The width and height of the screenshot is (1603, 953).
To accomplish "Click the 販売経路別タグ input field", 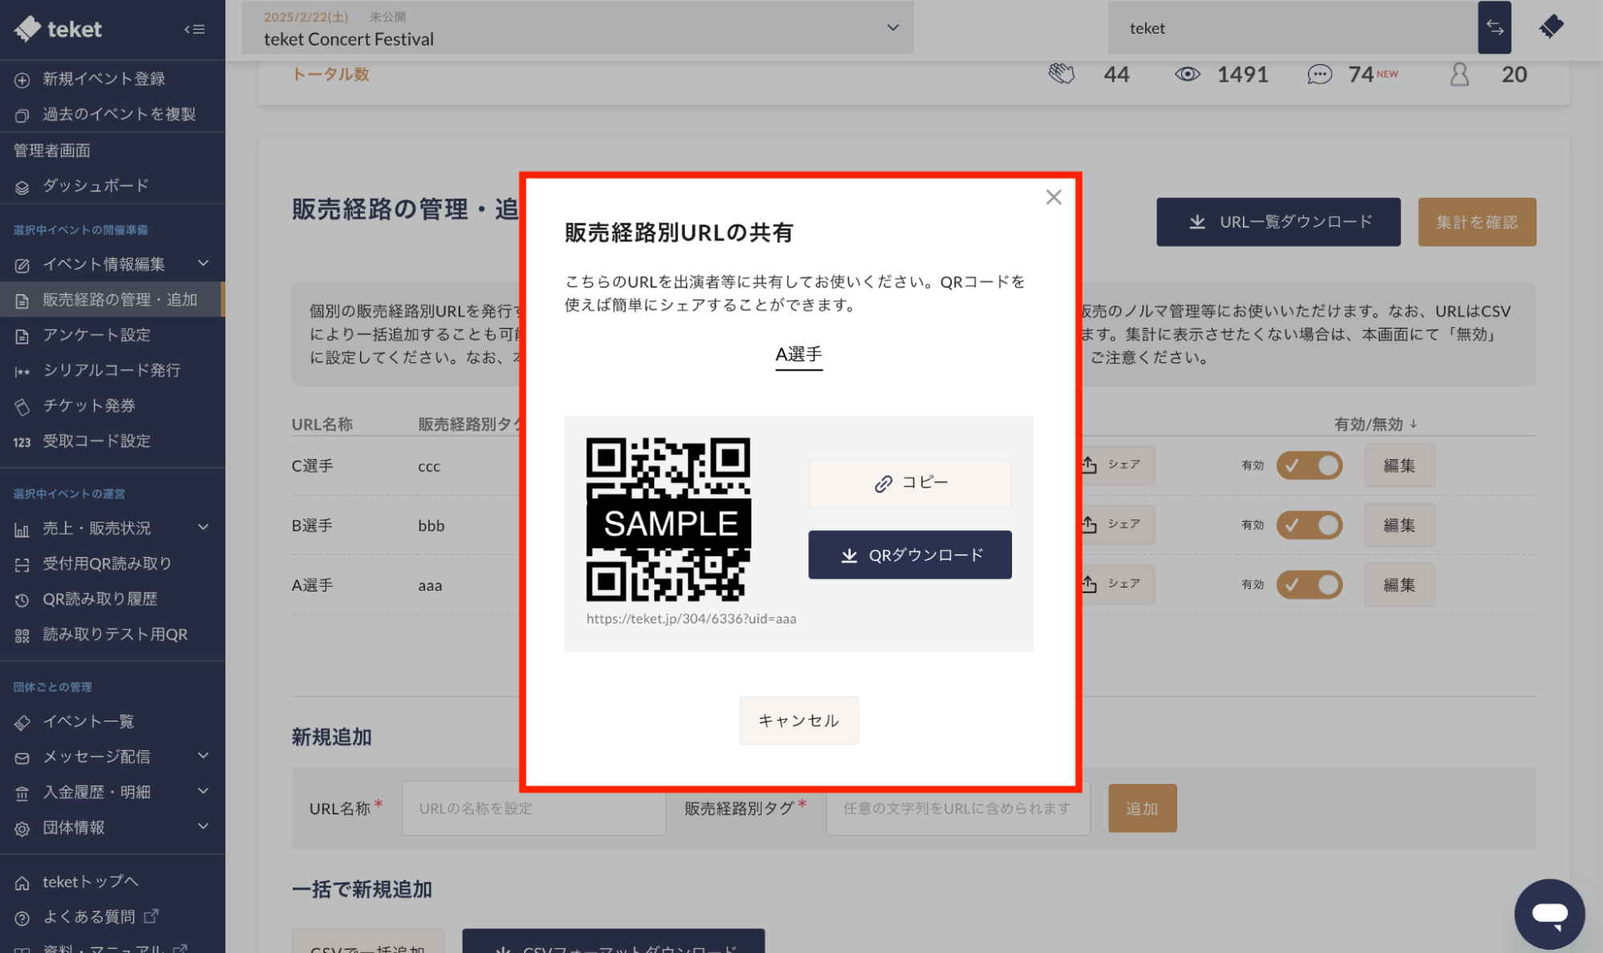I will click(x=957, y=808).
